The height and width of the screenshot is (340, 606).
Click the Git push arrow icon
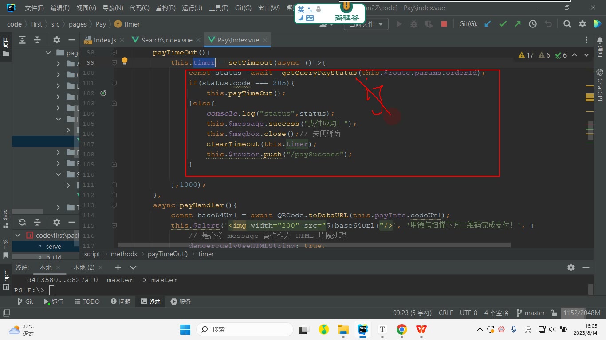(x=517, y=24)
